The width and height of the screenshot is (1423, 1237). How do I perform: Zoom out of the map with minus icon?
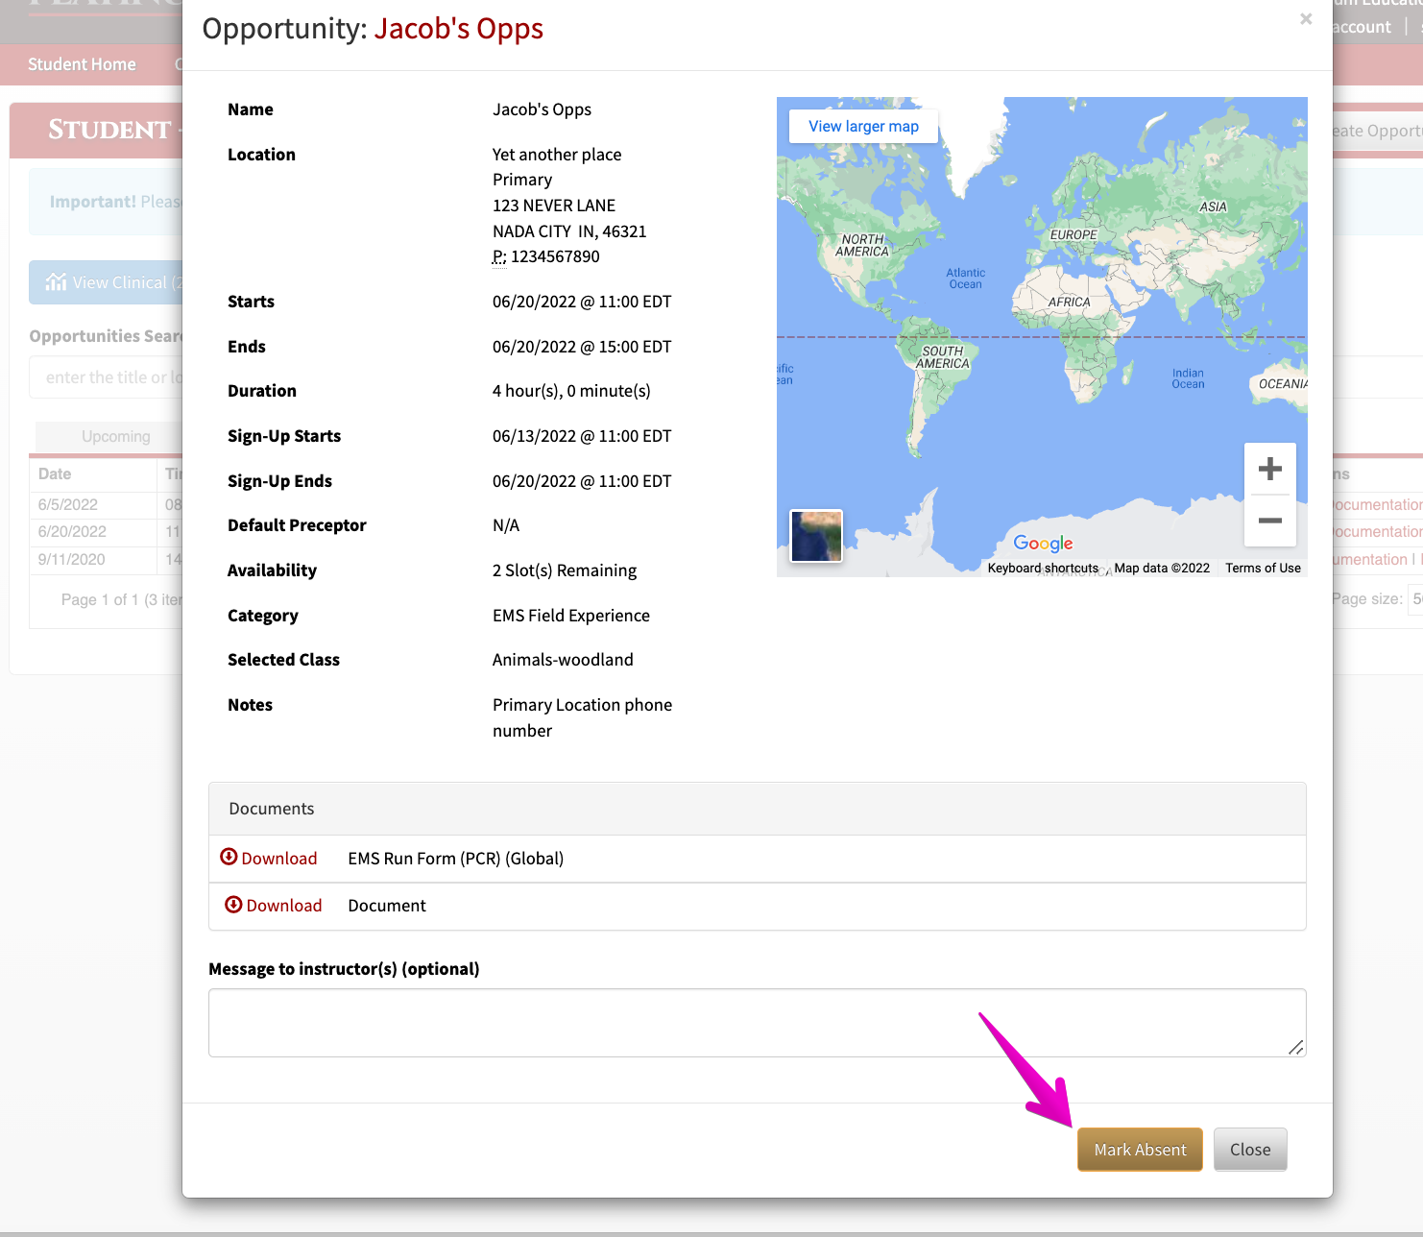click(x=1269, y=521)
